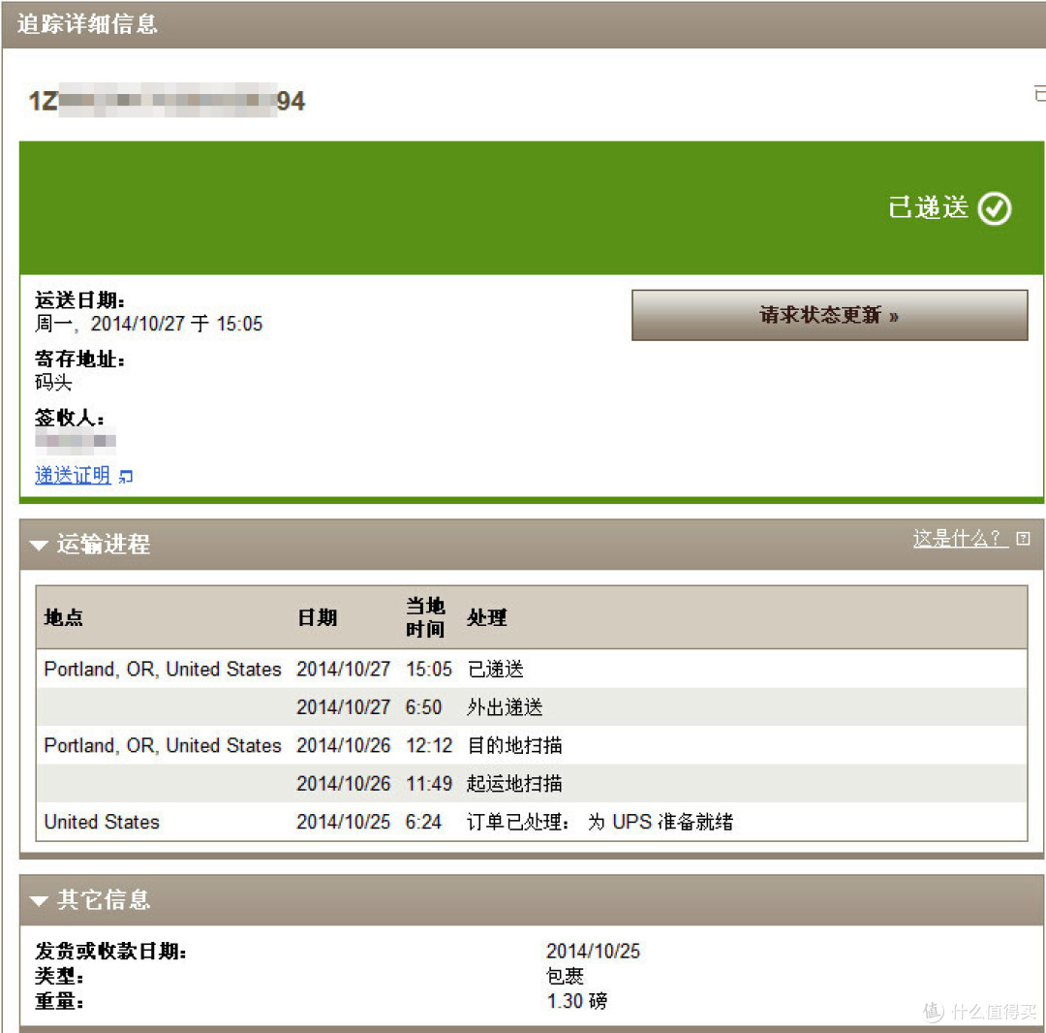Select the 外出递送 activity entry

coord(505,706)
